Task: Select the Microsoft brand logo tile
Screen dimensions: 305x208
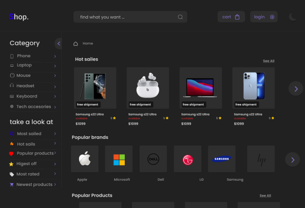Action: pyautogui.click(x=119, y=159)
